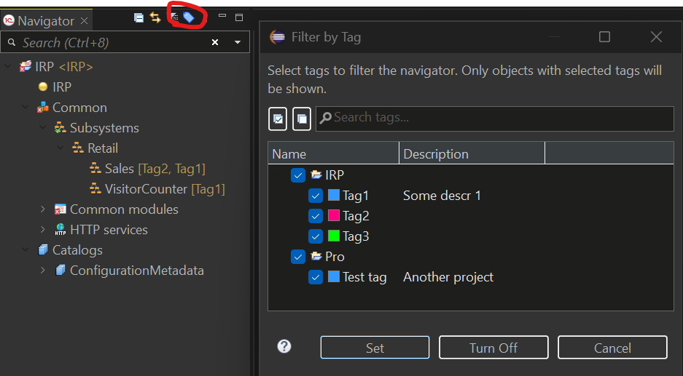Image resolution: width=683 pixels, height=376 pixels.
Task: Click Tag1 blue color swatch
Action: pyautogui.click(x=334, y=195)
